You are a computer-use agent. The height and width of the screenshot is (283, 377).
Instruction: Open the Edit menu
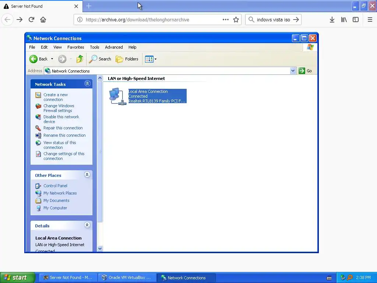44,47
